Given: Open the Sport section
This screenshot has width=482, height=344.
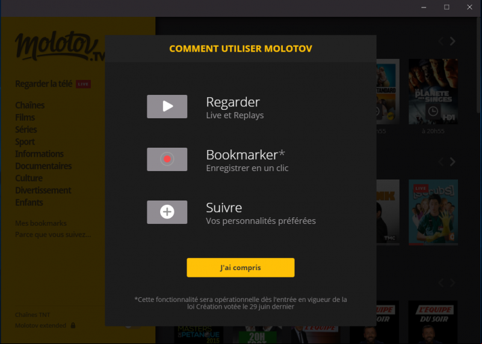Looking at the screenshot, I should tap(25, 142).
